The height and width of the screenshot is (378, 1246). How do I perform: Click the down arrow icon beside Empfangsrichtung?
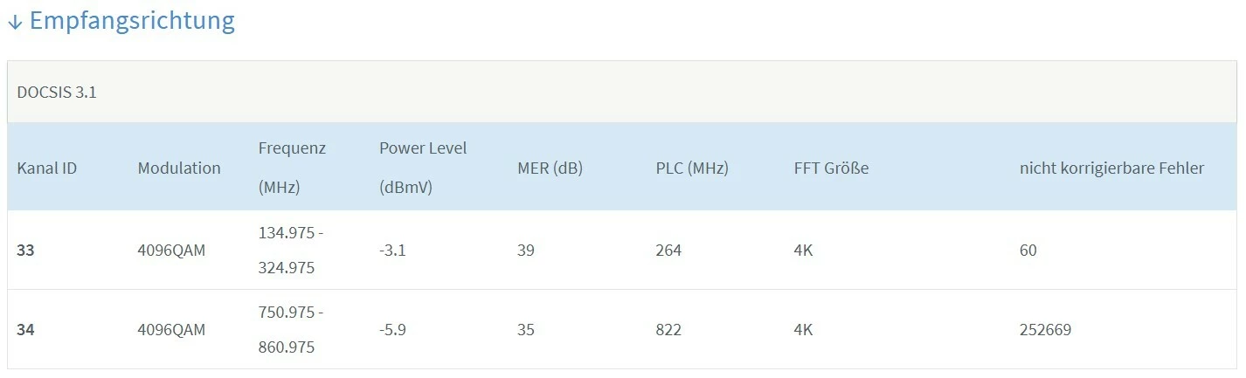[14, 22]
